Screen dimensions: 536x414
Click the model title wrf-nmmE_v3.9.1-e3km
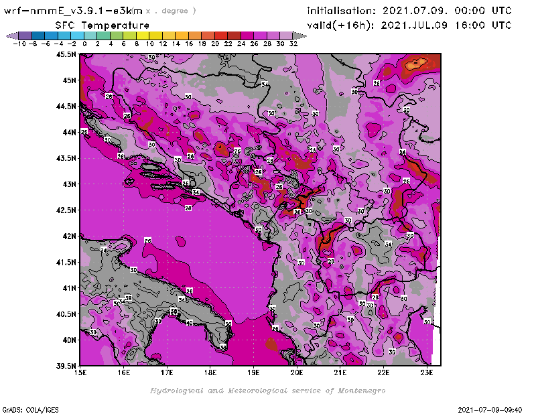(x=73, y=11)
